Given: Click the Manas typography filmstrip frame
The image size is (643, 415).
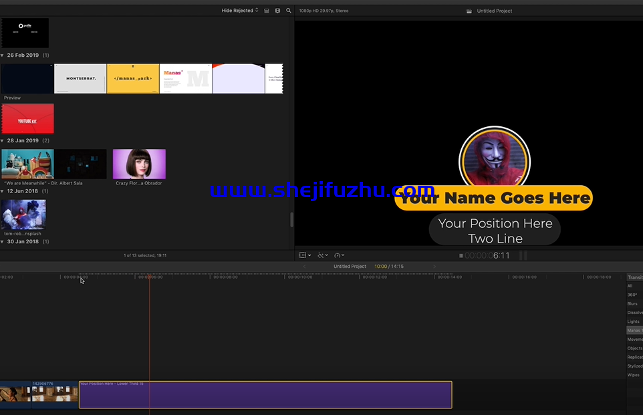Looking at the screenshot, I should (x=186, y=78).
